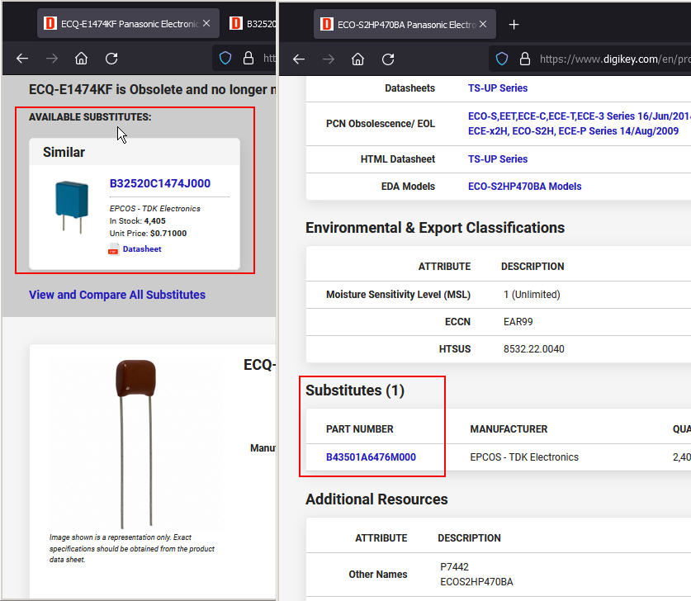Open a new tab in right window
691x601 pixels.
(514, 24)
